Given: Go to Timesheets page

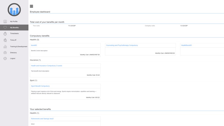Looking at the screenshot, I should (14, 33).
